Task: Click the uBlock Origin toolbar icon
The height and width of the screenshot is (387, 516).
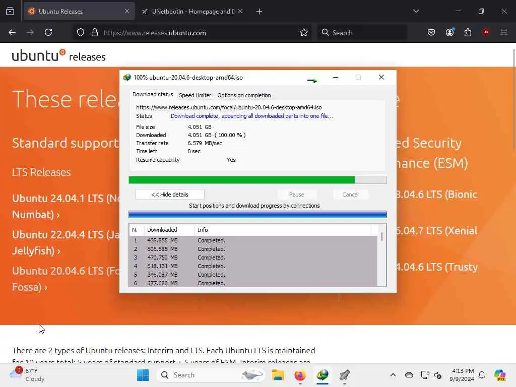Action: pyautogui.click(x=486, y=32)
